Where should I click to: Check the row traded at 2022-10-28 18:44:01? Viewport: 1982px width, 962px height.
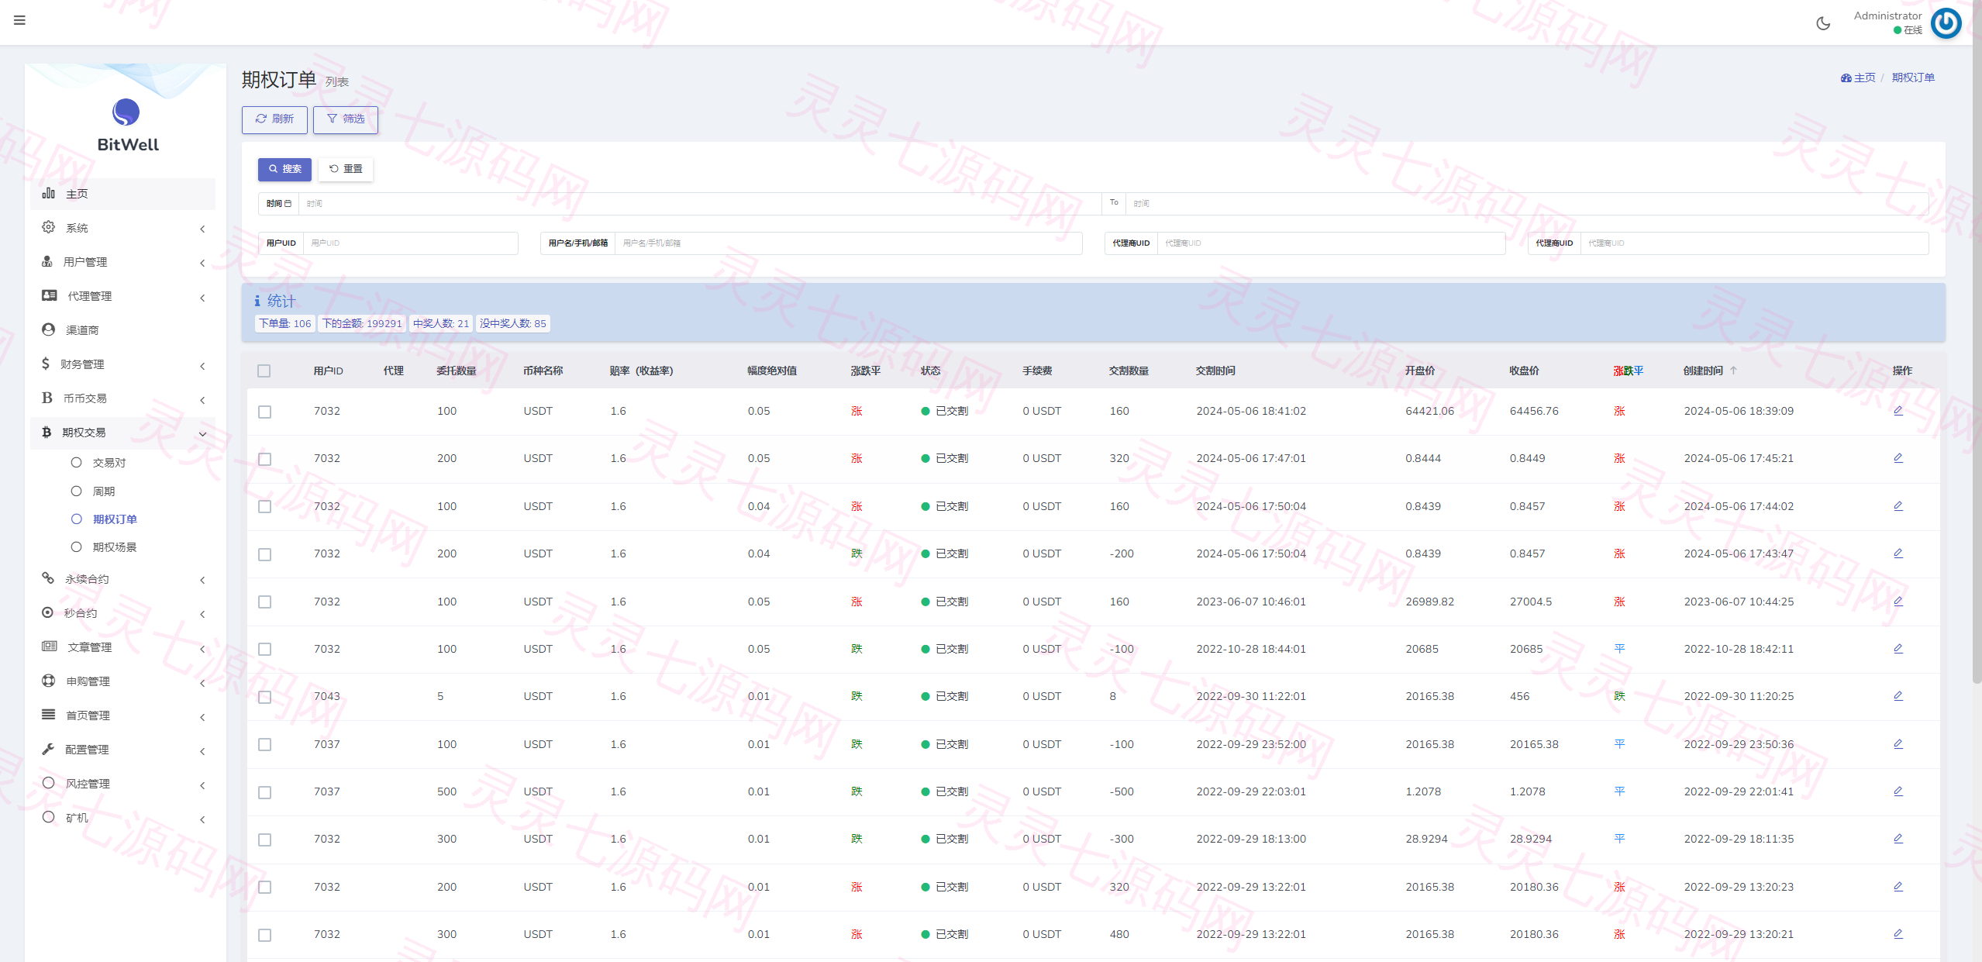pos(265,650)
